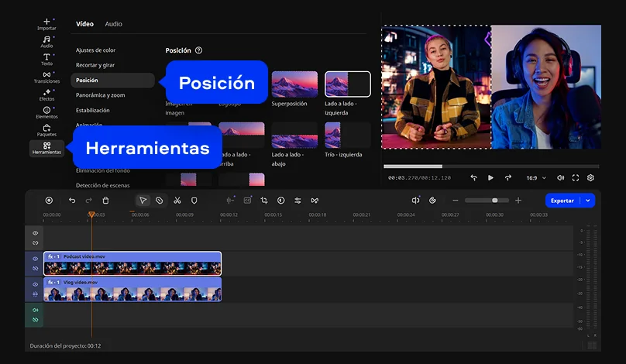Mute the audio track speaker icon
The height and width of the screenshot is (364, 626).
(35, 310)
